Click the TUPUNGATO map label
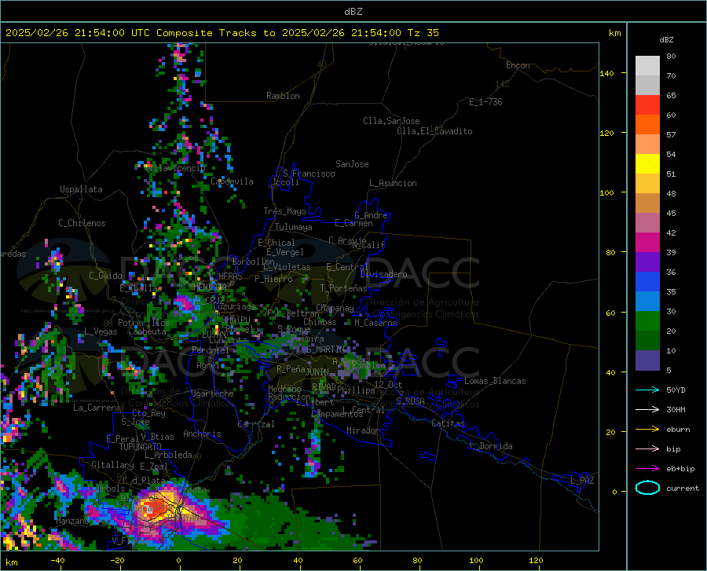This screenshot has height=571, width=707. [141, 447]
